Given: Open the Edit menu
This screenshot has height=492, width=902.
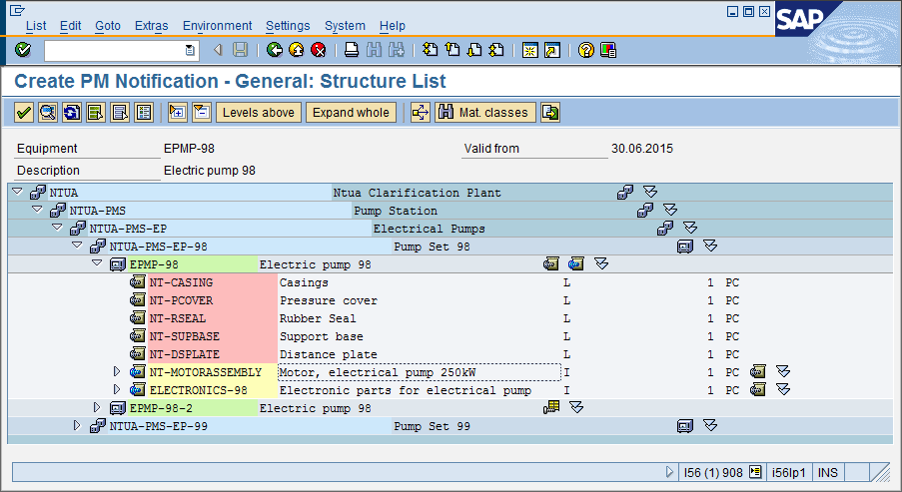Looking at the screenshot, I should click(x=70, y=26).
